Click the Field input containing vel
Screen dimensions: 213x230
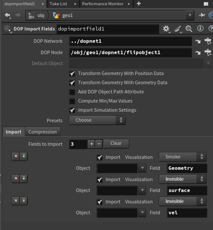pos(187,213)
